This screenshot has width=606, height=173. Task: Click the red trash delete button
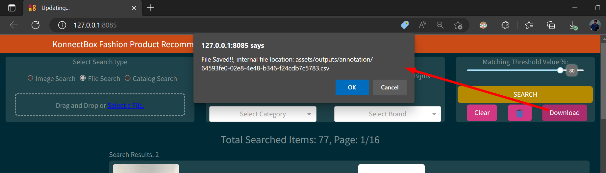click(x=519, y=113)
